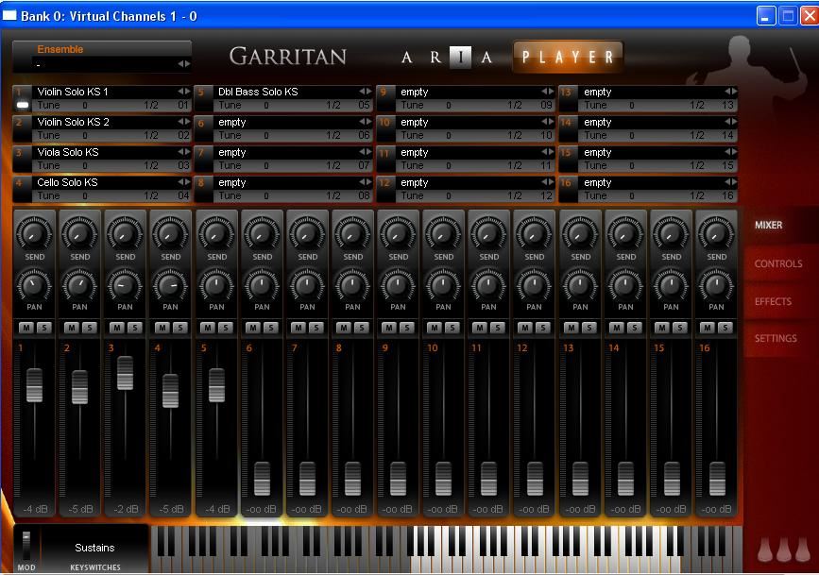Switch to the Controls tab
This screenshot has width=819, height=575.
coord(778,264)
